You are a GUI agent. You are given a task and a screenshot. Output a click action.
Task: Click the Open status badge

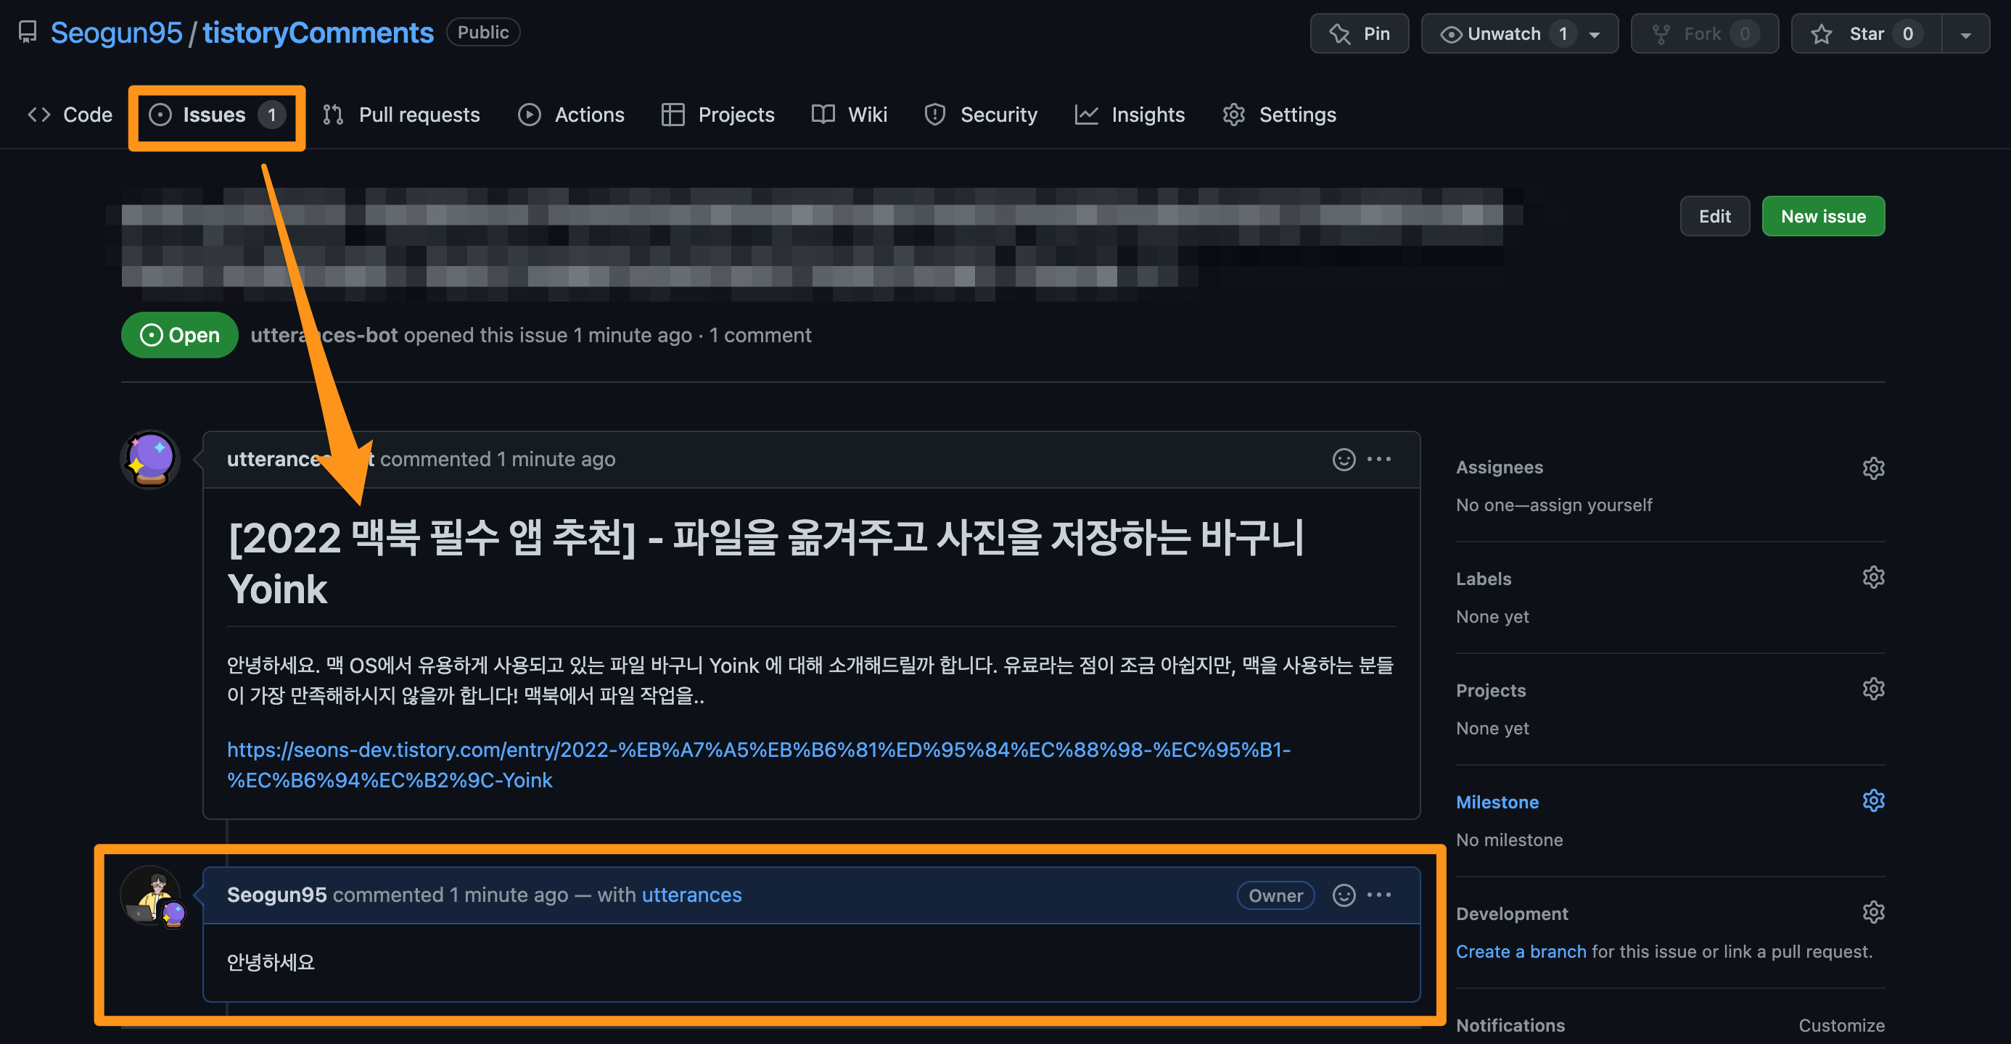(180, 335)
